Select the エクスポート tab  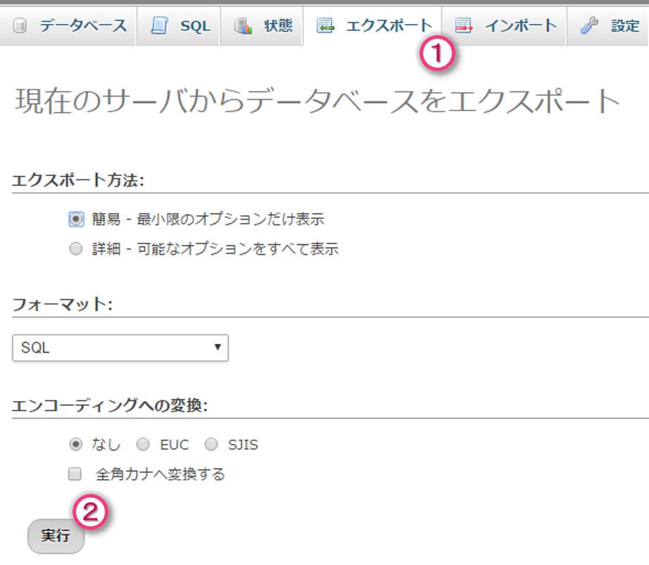pos(372,26)
